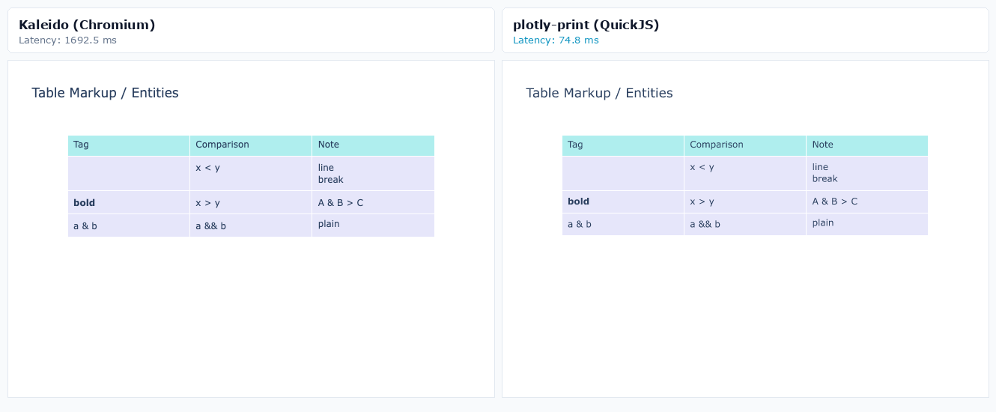
Task: Click the 'plain' cell in plotly-print table
Action: 867,224
